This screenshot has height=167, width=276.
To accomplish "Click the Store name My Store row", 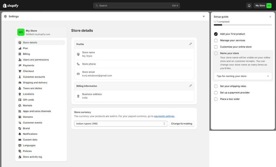I will [134, 54].
